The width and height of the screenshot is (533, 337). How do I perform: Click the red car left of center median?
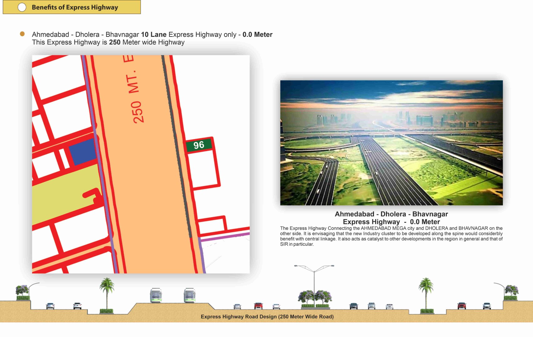[x=258, y=306]
